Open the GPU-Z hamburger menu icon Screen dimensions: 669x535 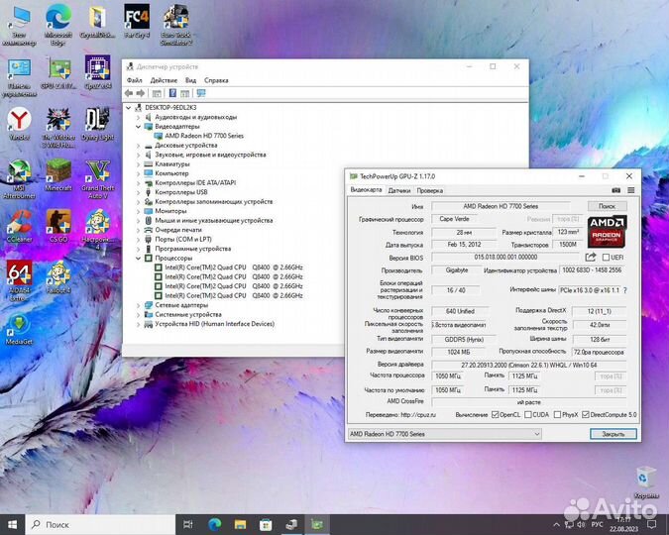[631, 190]
